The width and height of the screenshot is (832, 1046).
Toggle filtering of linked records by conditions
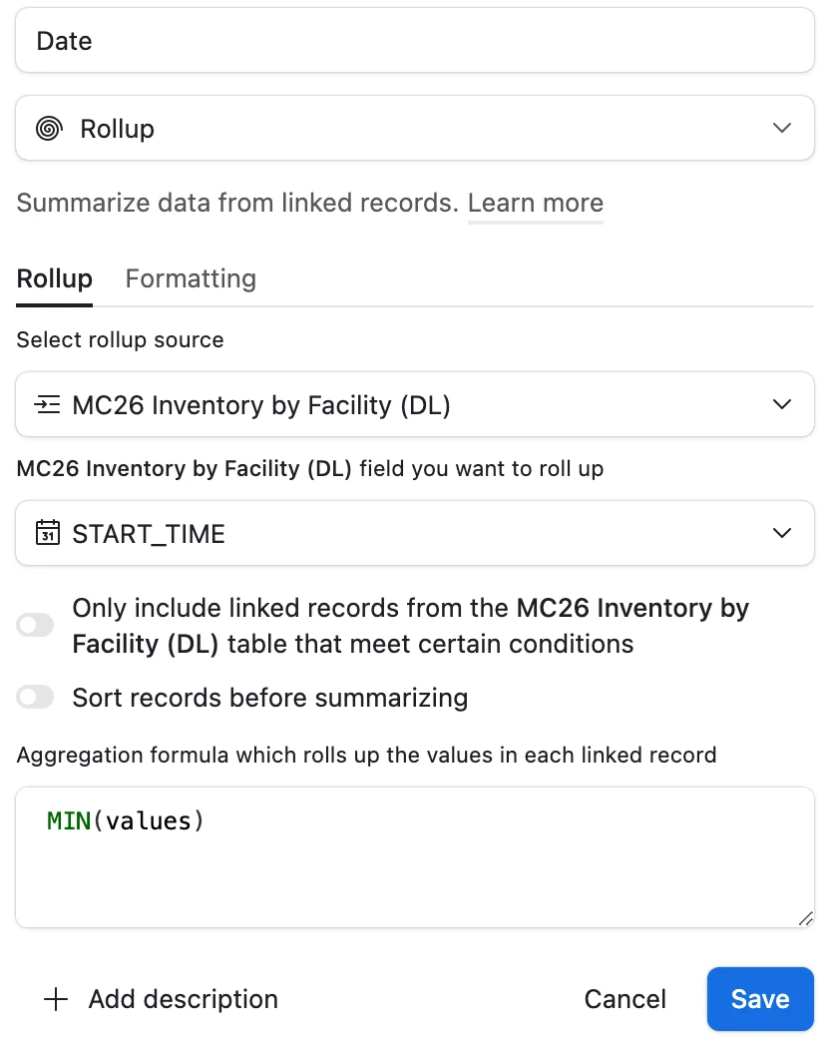coord(35,625)
